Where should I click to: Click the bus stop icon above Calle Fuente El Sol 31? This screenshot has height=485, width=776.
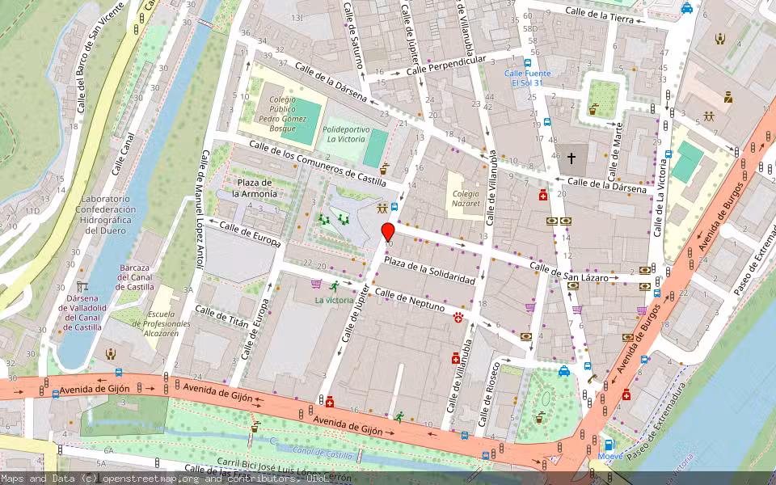[x=528, y=63]
